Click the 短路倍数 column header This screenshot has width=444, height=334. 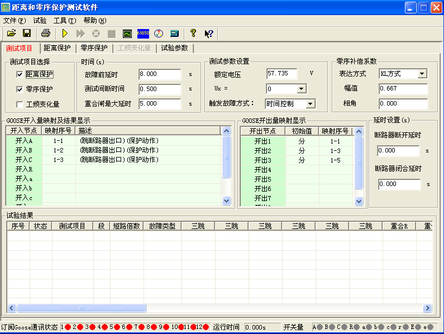click(x=126, y=226)
